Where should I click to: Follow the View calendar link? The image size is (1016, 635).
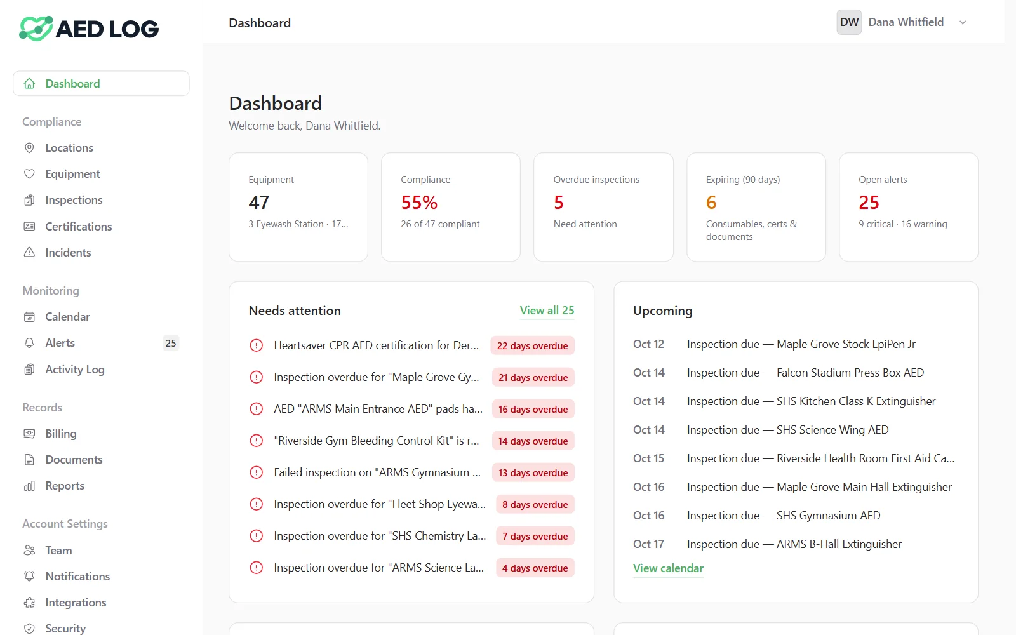(668, 568)
